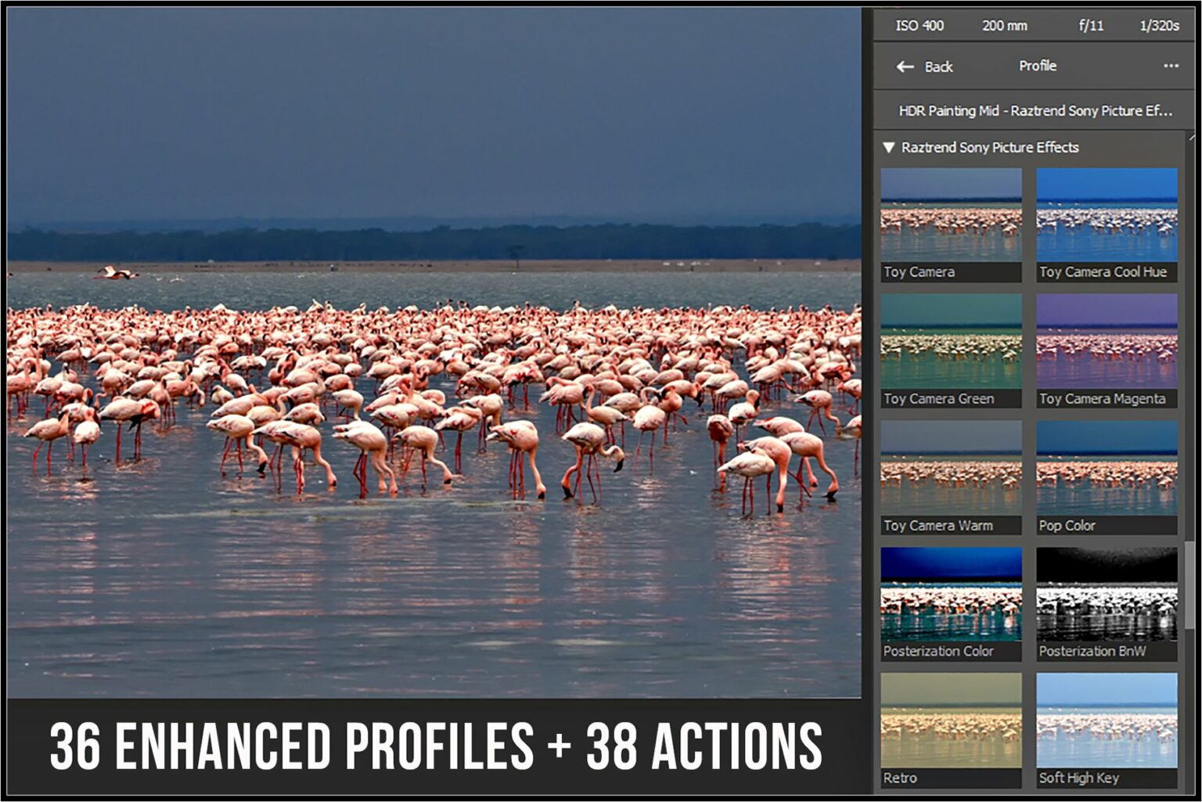Click the Profile panel header label

1038,67
